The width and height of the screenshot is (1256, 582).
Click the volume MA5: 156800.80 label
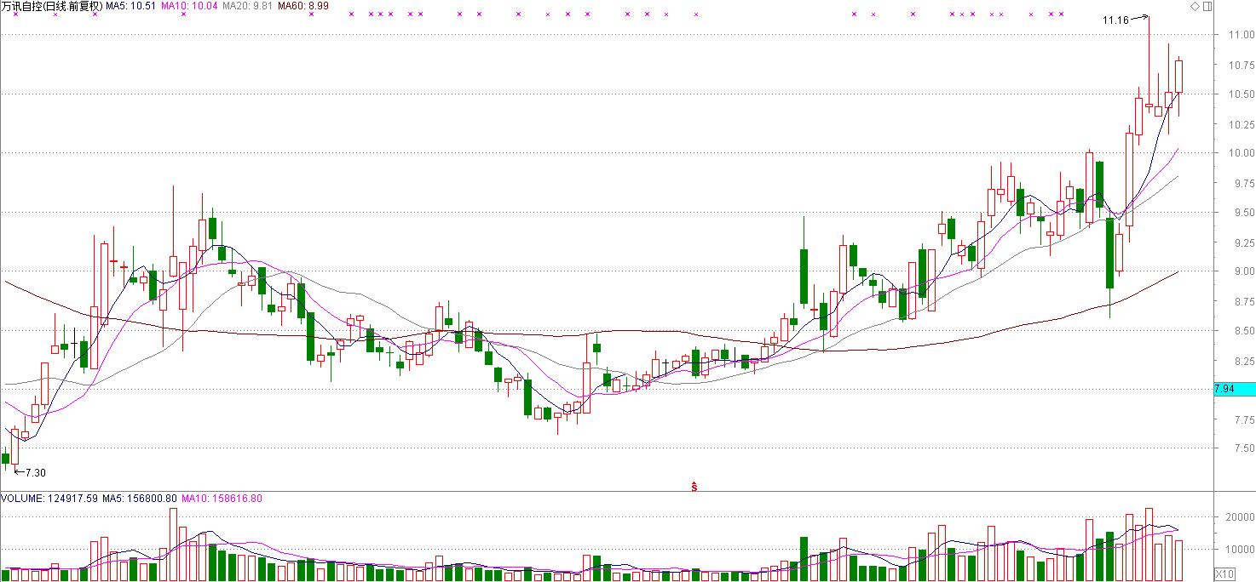[x=140, y=498]
